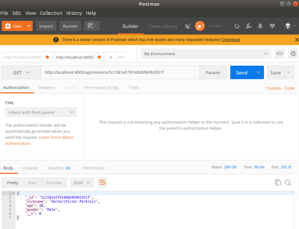Image resolution: width=299 pixels, height=229 pixels.
Task: Expand the No Environment dropdown
Action: point(206,54)
